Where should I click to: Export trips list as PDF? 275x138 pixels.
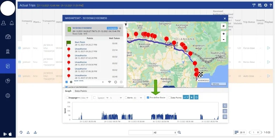pyautogui.click(x=35, y=133)
